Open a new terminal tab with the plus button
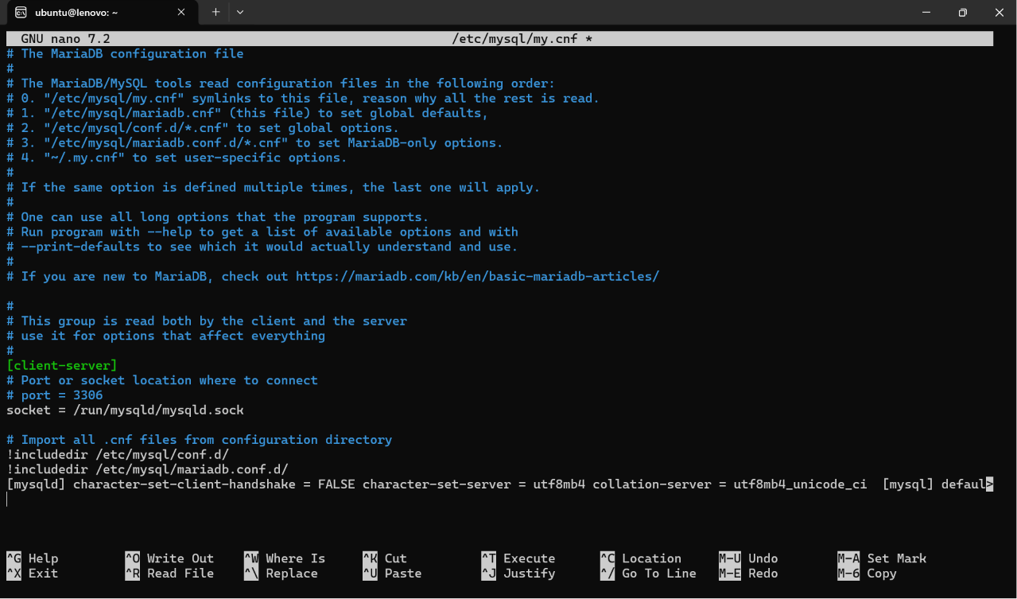Screen dimensions: 1017x599 coord(215,12)
